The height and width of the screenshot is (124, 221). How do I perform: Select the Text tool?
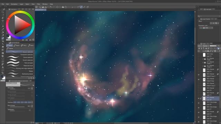click(3, 68)
